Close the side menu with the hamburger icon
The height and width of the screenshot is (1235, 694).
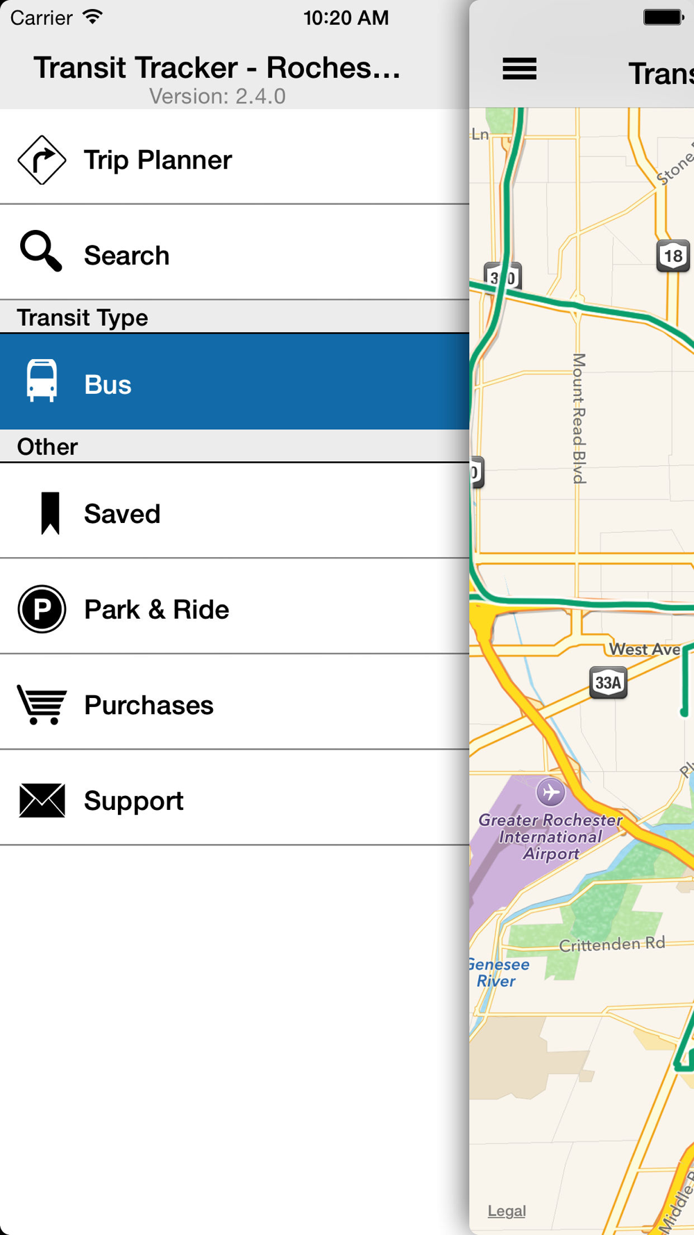519,69
